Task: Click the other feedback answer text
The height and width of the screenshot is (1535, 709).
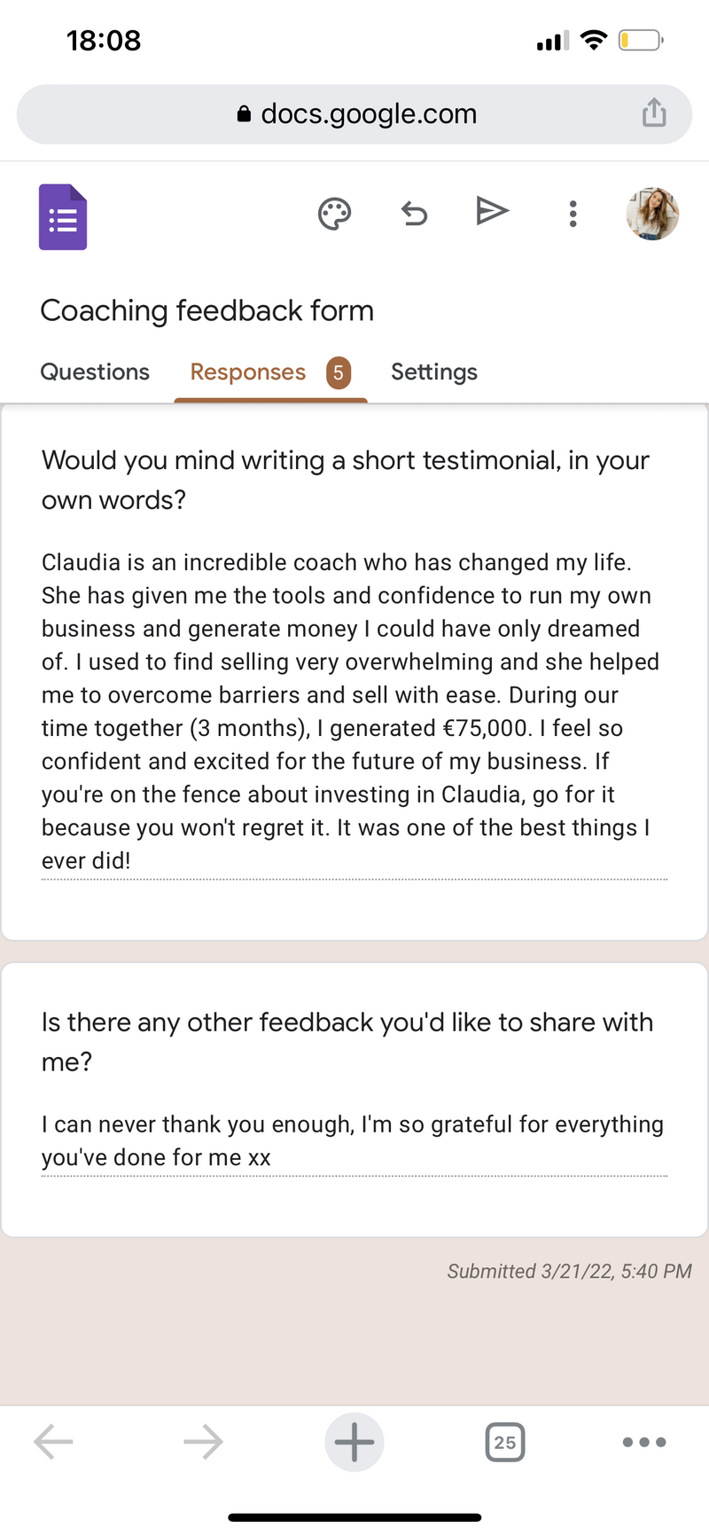Action: [353, 1140]
